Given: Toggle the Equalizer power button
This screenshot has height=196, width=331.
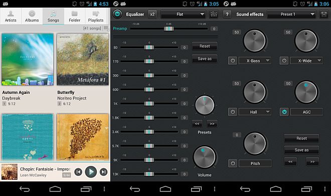Looking at the screenshot, I should click(117, 14).
